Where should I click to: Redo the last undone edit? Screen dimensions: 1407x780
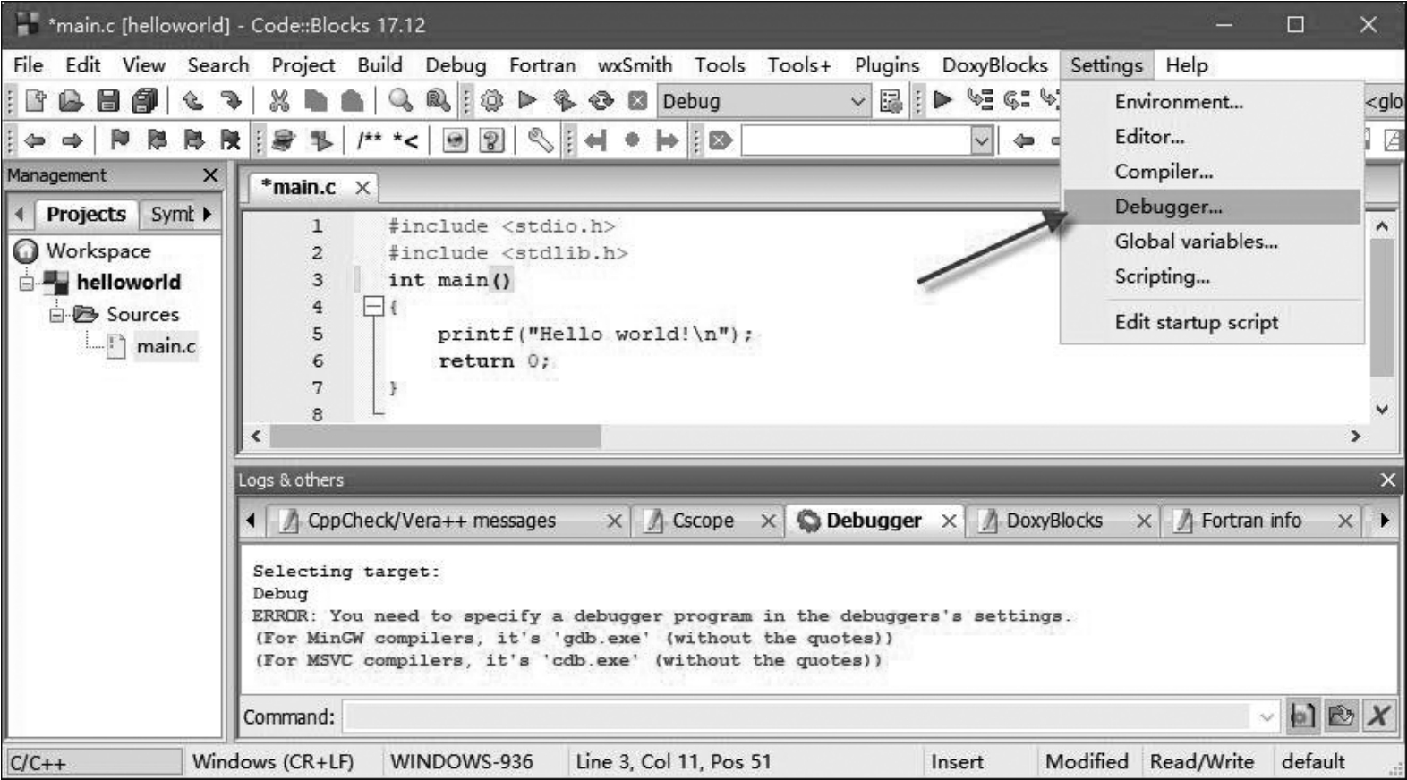pyautogui.click(x=230, y=101)
